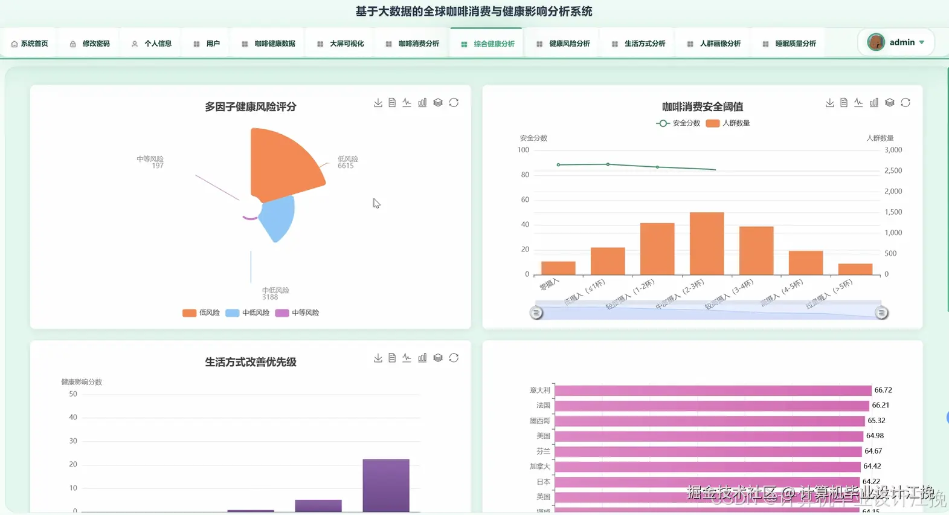Restore the 多因子健康风险评分 chart

[454, 103]
